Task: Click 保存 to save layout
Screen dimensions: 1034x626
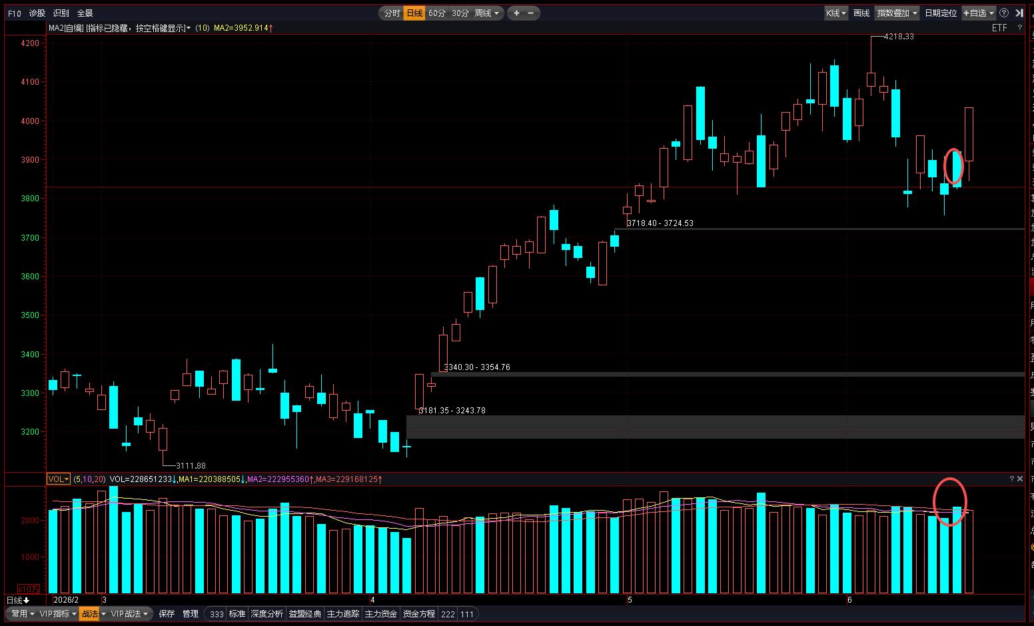Action: pyautogui.click(x=167, y=613)
